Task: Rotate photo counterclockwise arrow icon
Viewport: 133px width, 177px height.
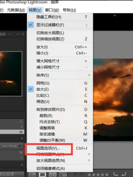Action: click(116, 174)
